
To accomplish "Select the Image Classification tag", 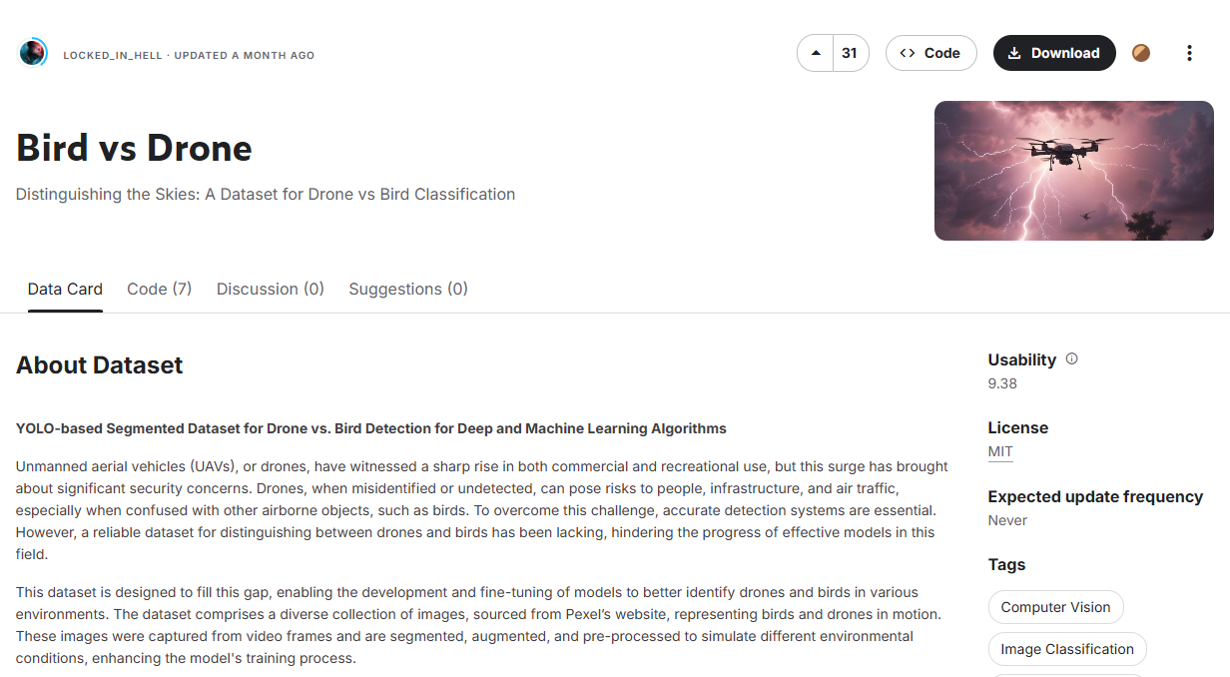I will pyautogui.click(x=1067, y=649).
